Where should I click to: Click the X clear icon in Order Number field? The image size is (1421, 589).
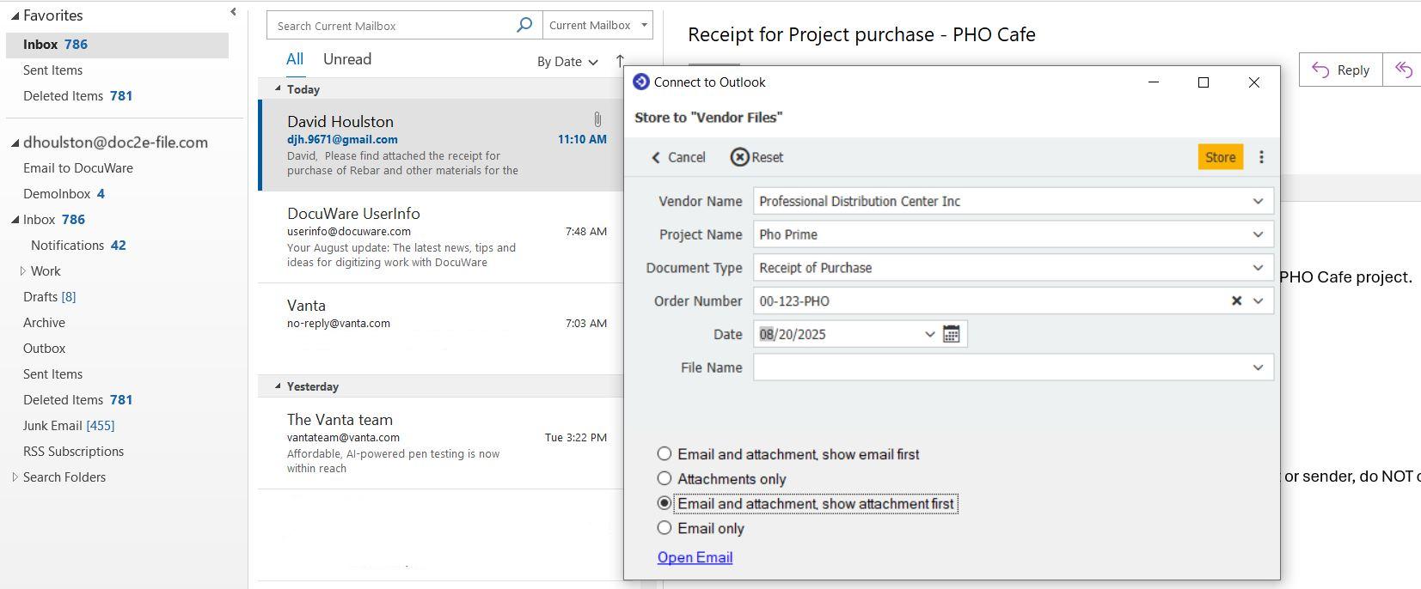[x=1236, y=301]
